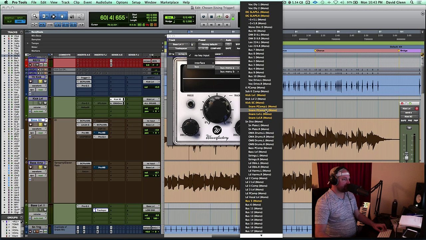Enable Shuffle edit mode
The height and width of the screenshot is (240, 426).
tap(9, 18)
